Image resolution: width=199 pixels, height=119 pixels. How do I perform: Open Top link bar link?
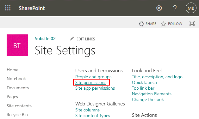coord(143,88)
